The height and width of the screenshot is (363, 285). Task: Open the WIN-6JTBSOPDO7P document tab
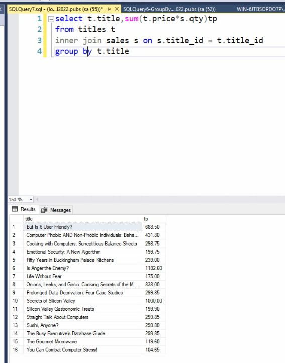pos(261,9)
